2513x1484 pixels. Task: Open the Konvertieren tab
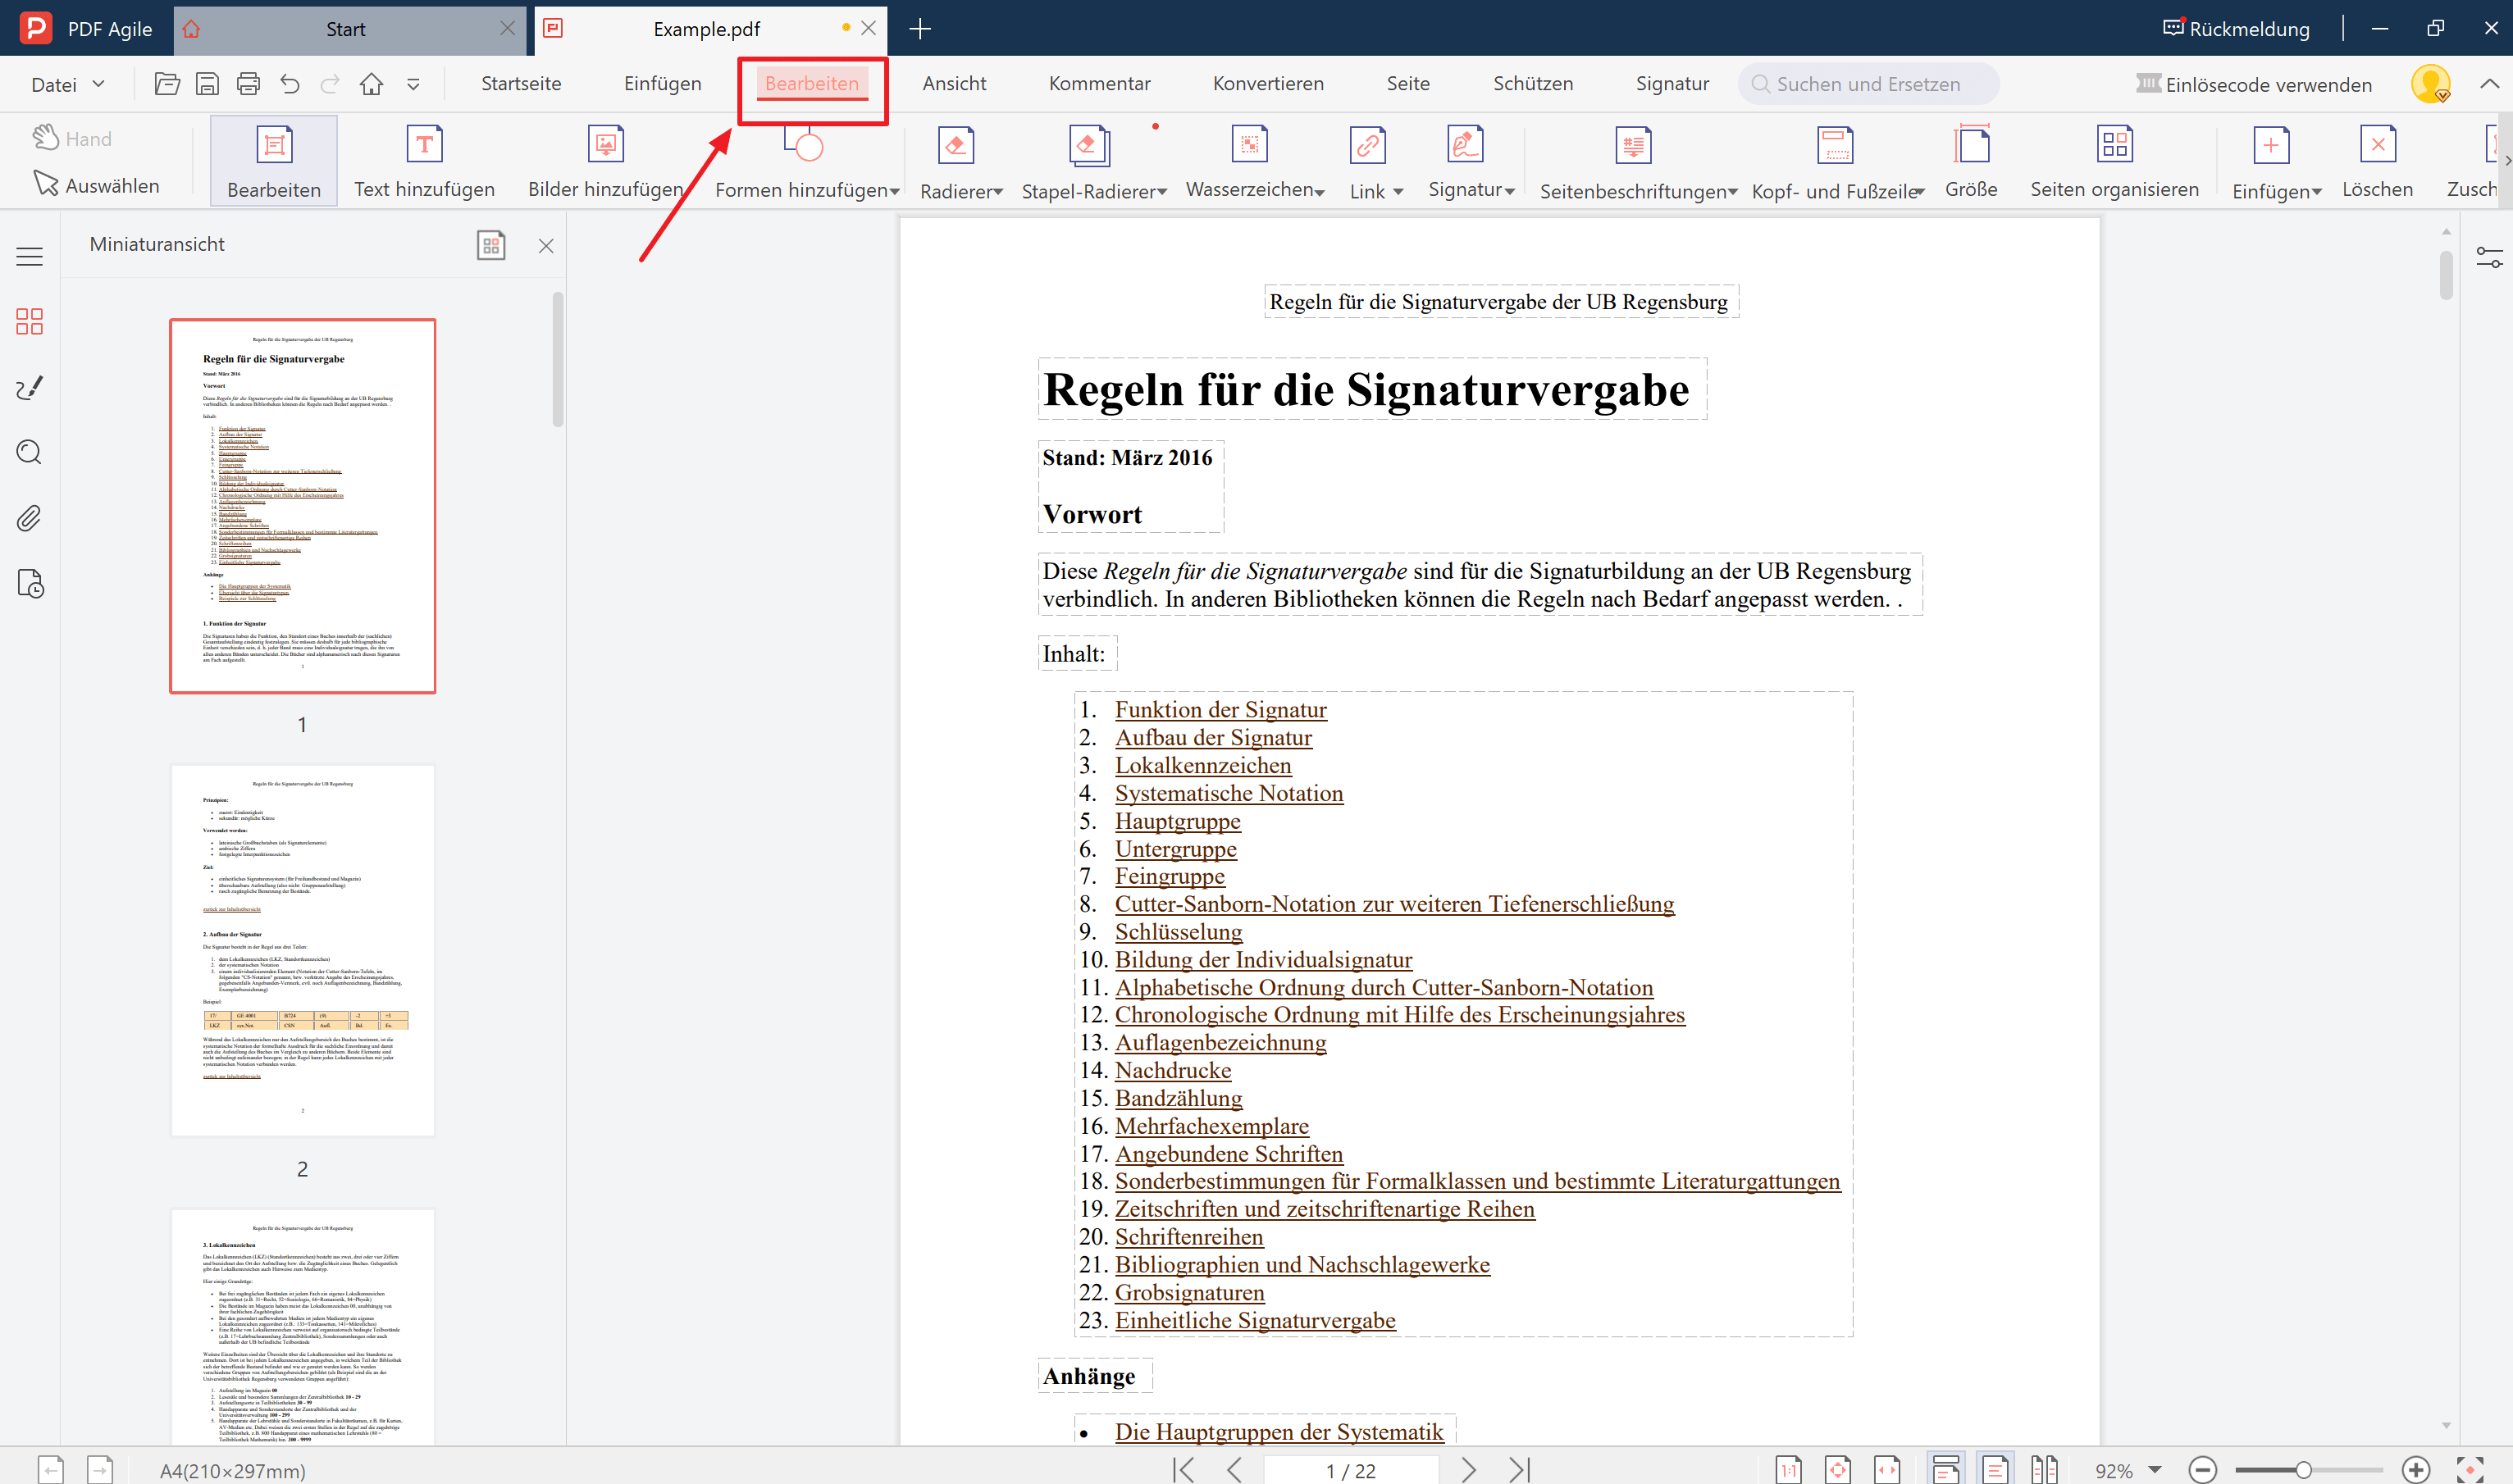click(x=1267, y=84)
